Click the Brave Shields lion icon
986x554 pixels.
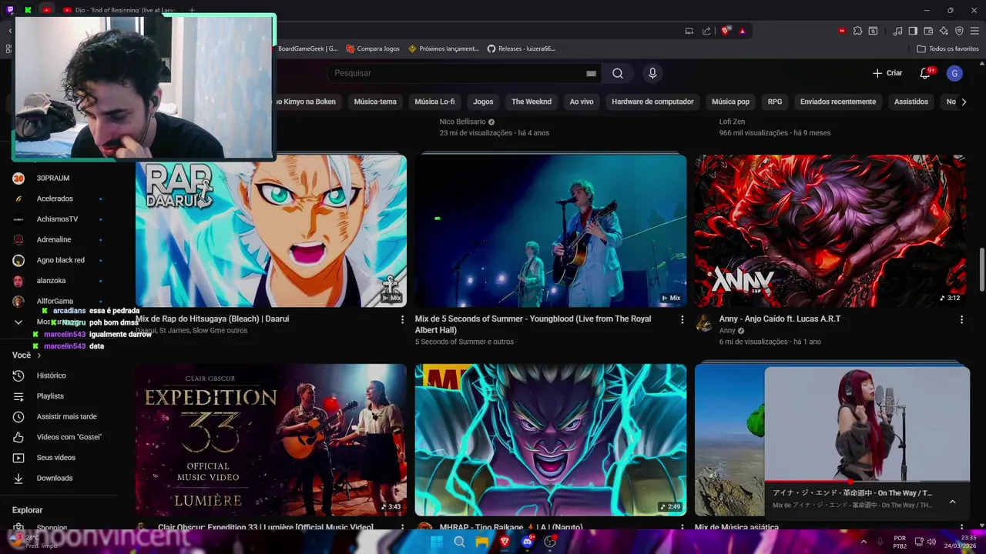point(726,31)
